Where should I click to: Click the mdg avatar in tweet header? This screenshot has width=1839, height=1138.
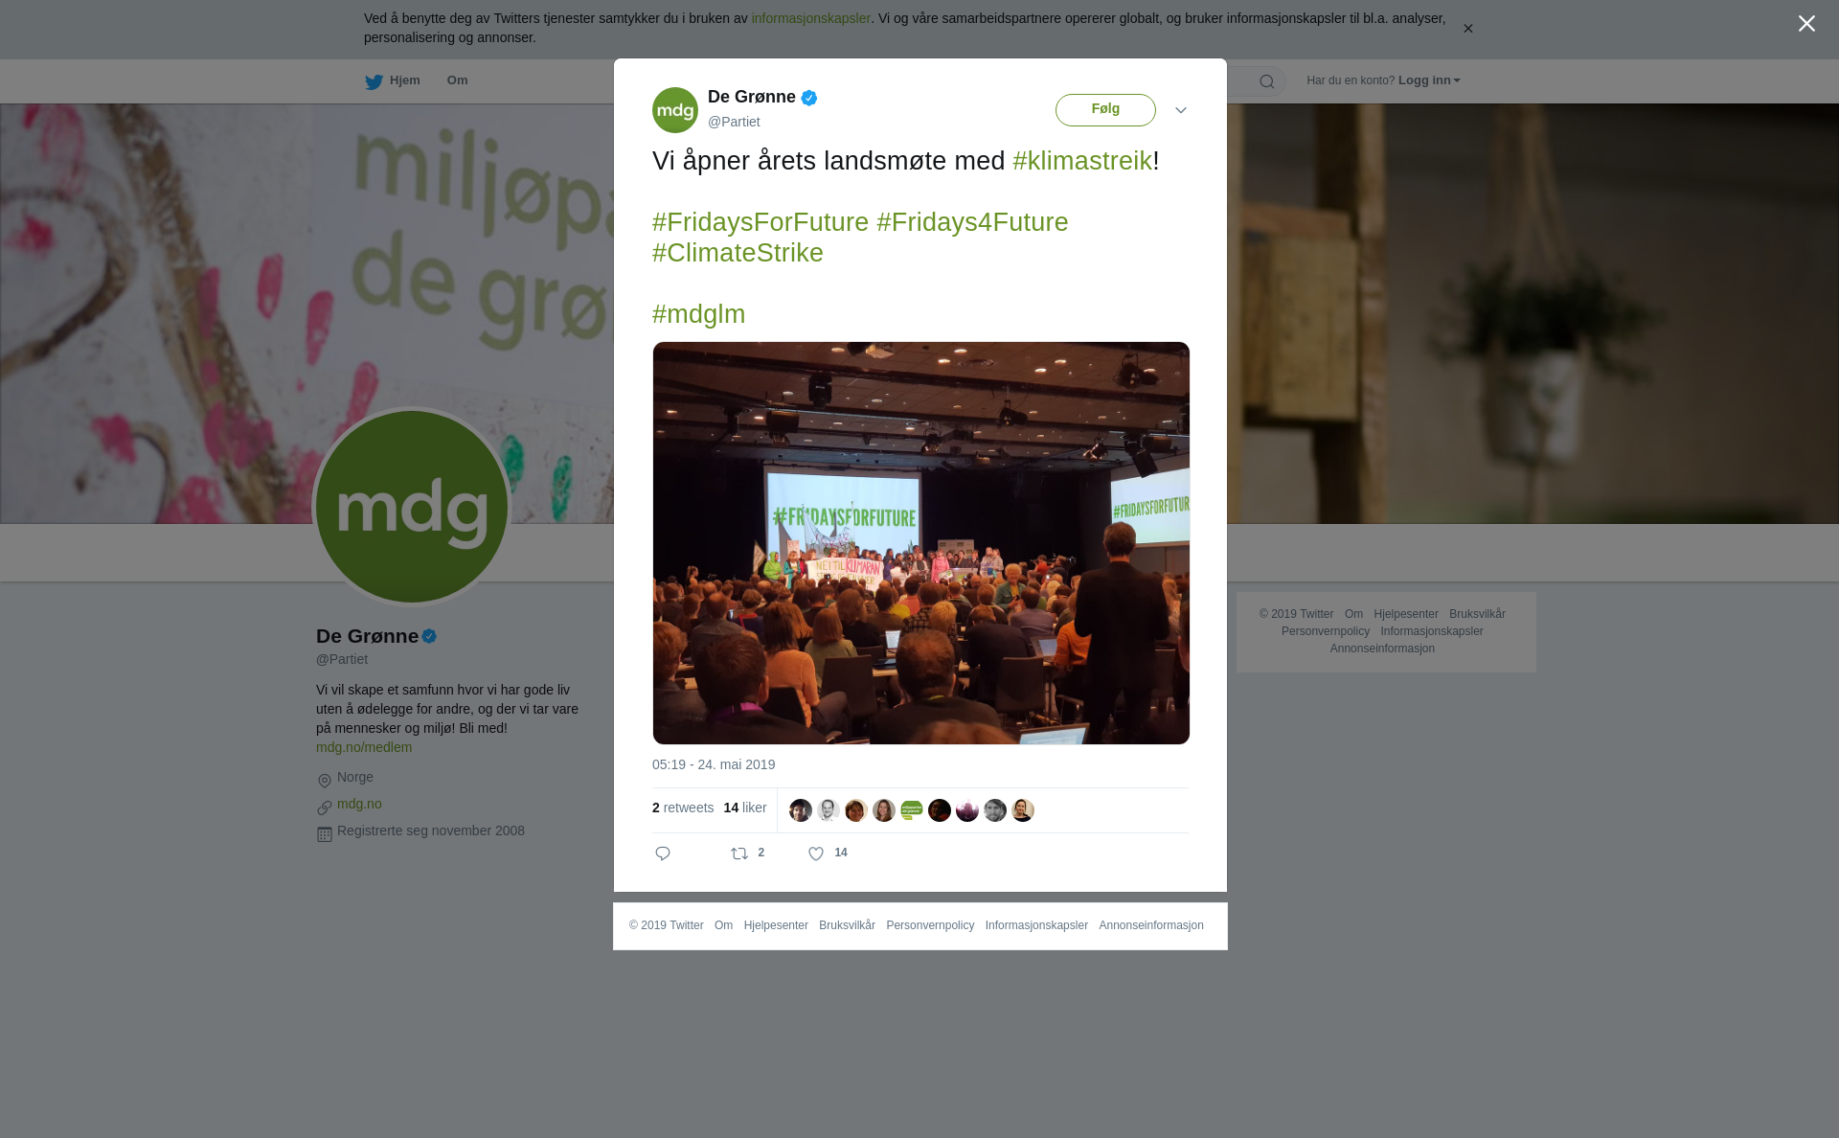[675, 110]
